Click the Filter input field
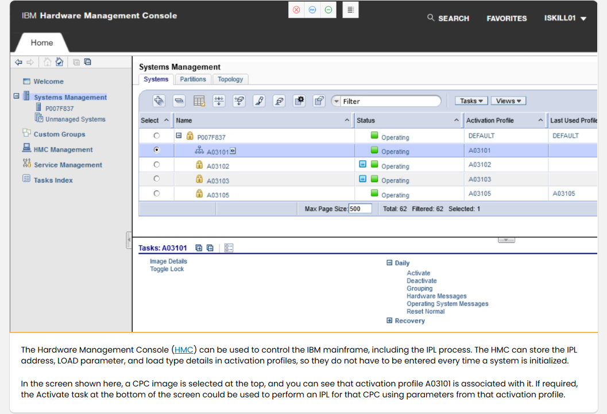The width and height of the screenshot is (607, 414). pyautogui.click(x=391, y=102)
